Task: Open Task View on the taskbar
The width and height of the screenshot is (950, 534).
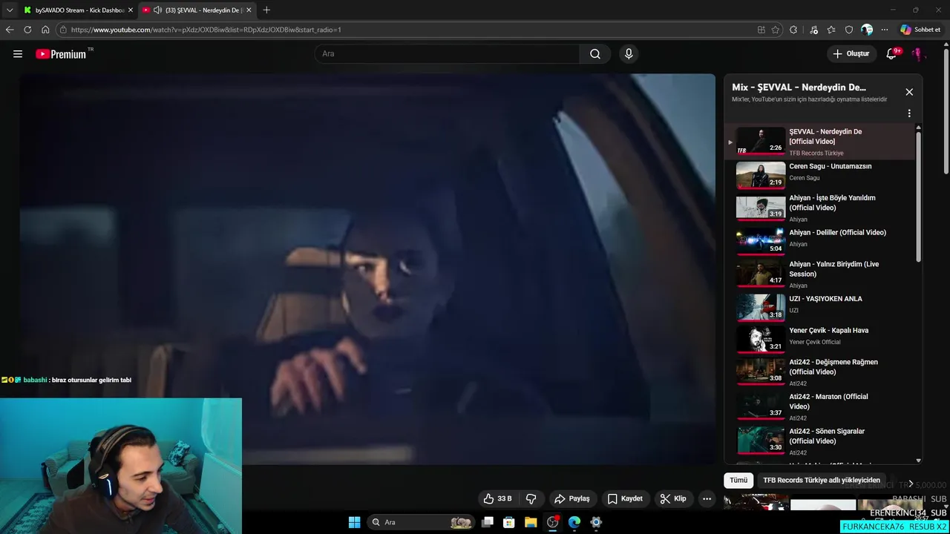Action: tap(488, 522)
